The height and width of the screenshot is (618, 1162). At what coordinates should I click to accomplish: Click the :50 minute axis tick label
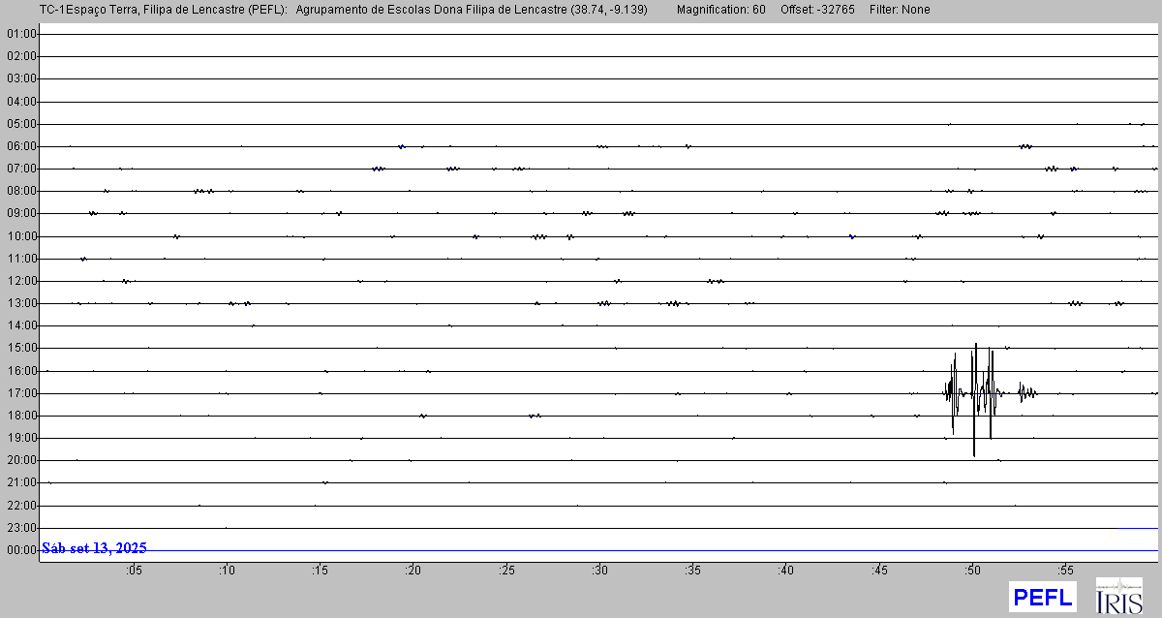pyautogui.click(x=972, y=571)
